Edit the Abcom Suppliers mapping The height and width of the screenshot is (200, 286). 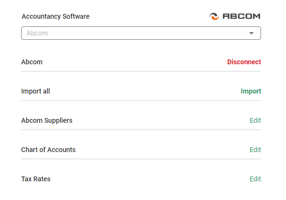(255, 120)
